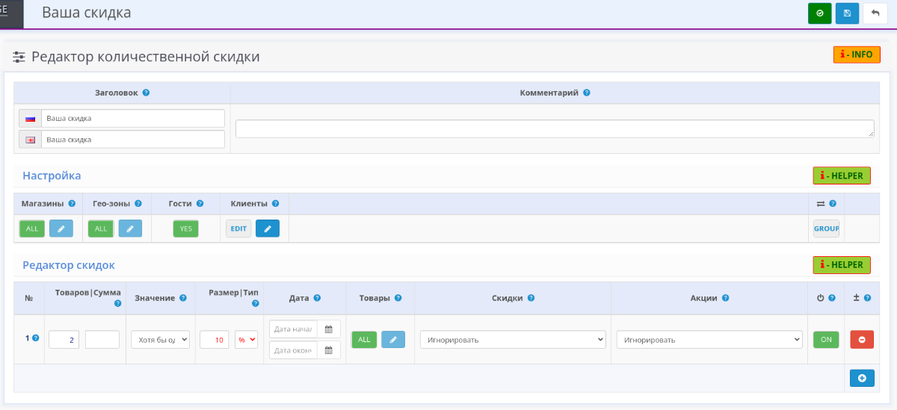Click the HELPER button in Настройка section
Image resolution: width=897 pixels, height=410 pixels.
click(842, 176)
